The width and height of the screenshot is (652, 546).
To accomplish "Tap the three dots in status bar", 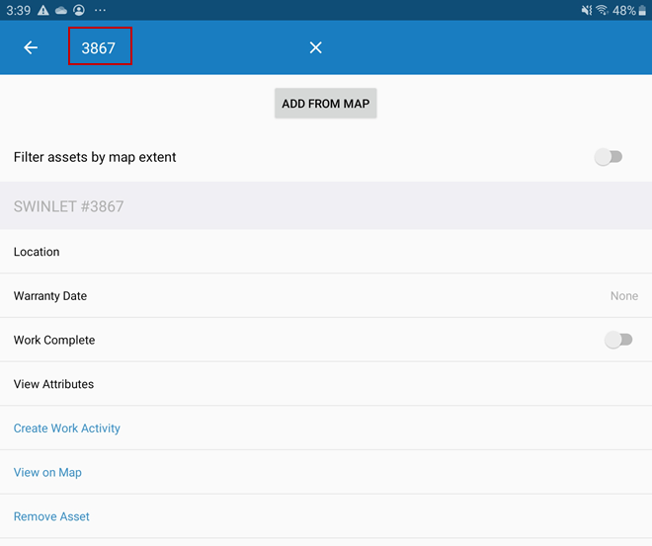I will [x=100, y=10].
